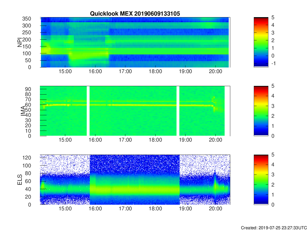Click inside the IMA spectrogram plot
307x230 pixels.
tap(135, 111)
